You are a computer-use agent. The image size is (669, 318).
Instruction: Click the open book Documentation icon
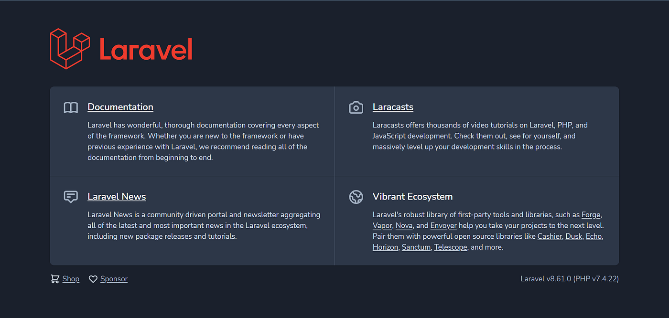click(x=70, y=107)
